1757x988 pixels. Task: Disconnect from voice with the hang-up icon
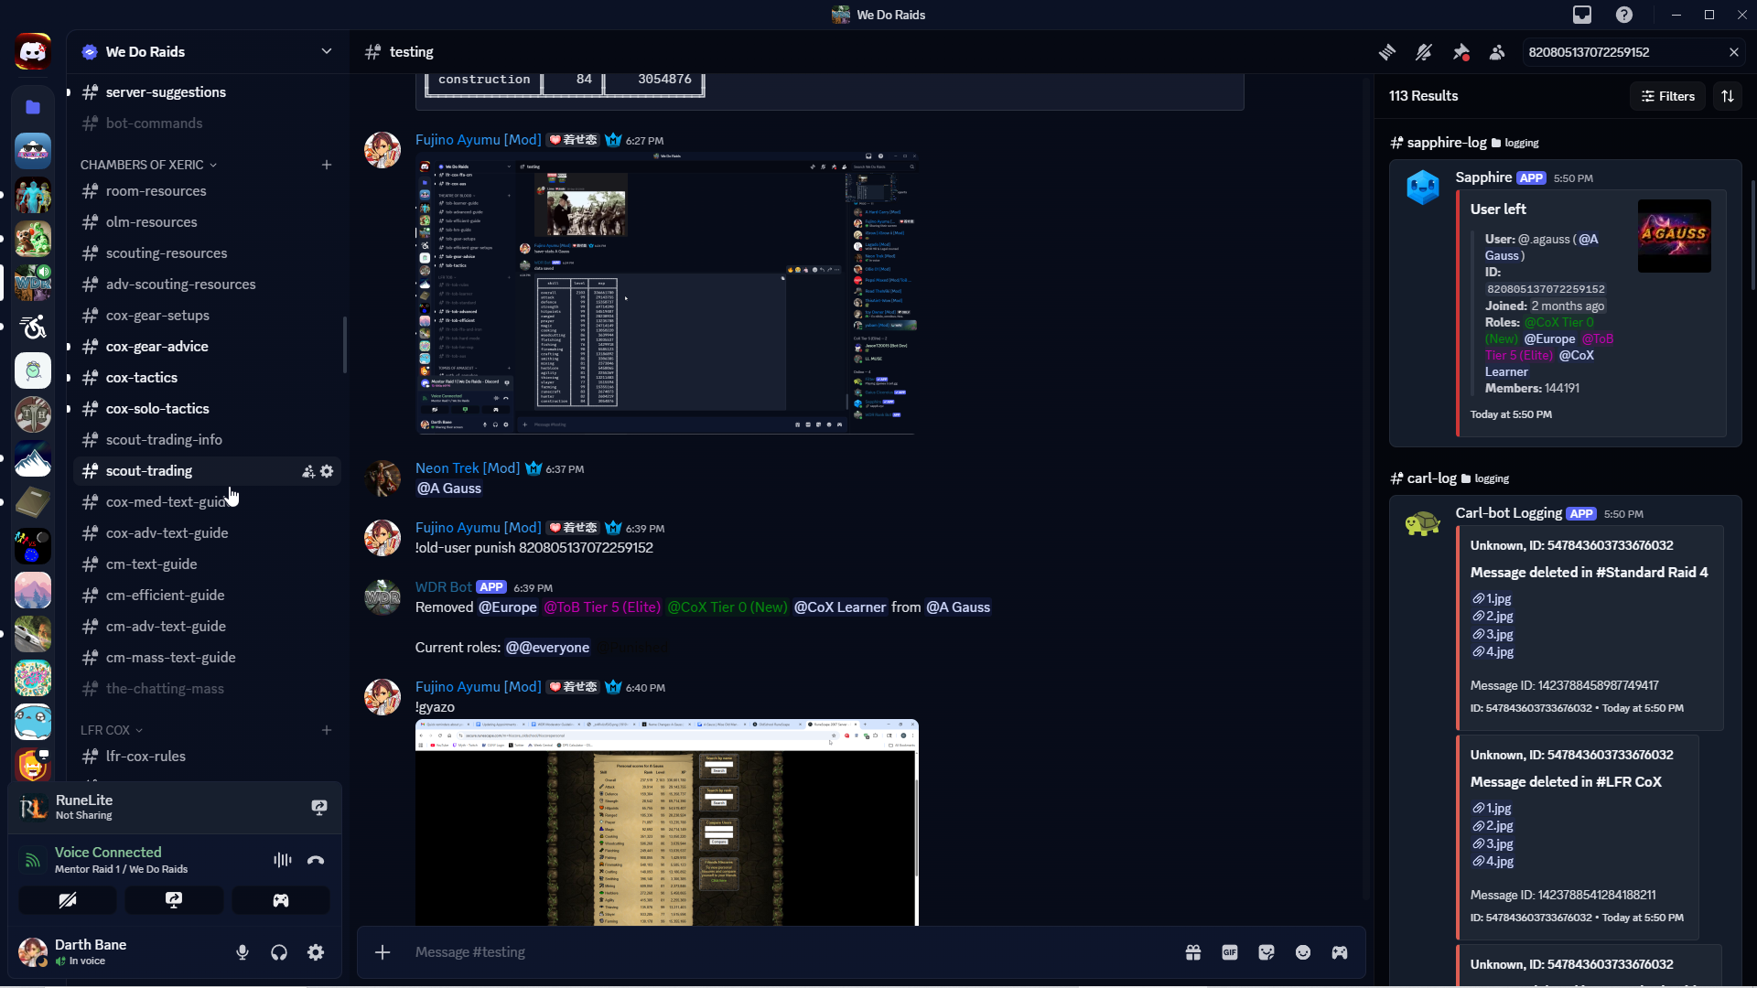point(316,860)
